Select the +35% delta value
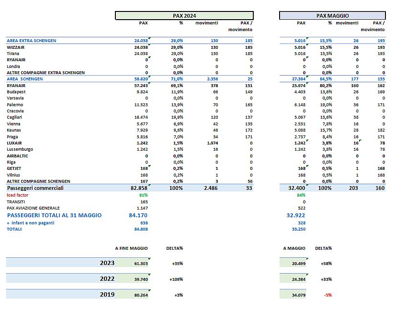Screen dimensions: 395x310 click(x=178, y=264)
